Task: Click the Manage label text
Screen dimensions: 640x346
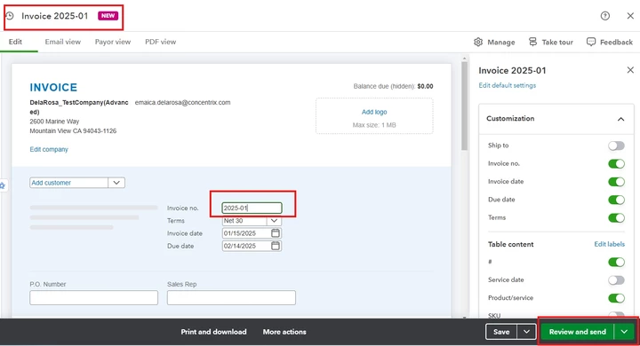Action: [x=500, y=42]
